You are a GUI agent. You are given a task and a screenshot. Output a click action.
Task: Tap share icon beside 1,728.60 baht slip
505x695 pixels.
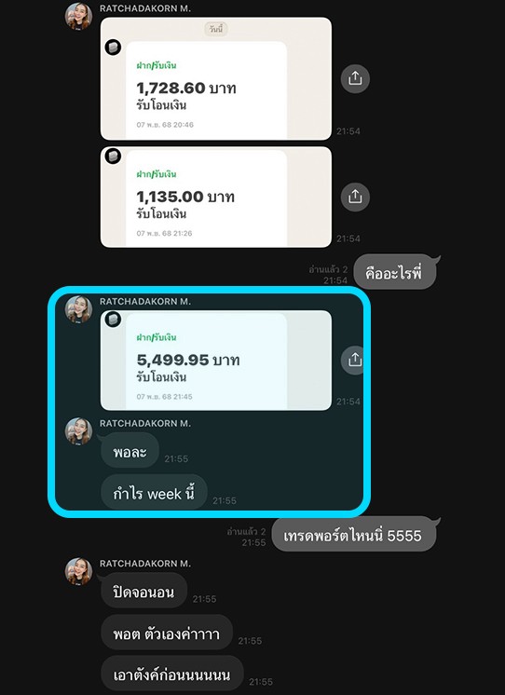[355, 79]
